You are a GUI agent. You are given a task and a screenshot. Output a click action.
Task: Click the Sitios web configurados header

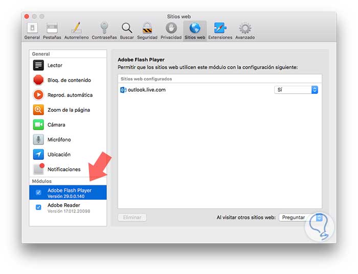tap(146, 79)
